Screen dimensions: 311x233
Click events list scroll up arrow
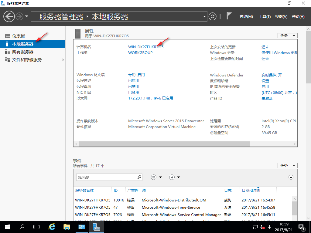click(295, 199)
